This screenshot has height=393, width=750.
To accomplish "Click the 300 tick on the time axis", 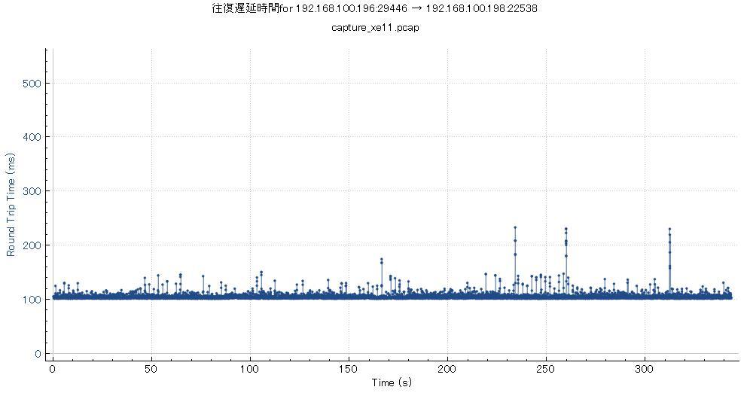I will point(645,369).
